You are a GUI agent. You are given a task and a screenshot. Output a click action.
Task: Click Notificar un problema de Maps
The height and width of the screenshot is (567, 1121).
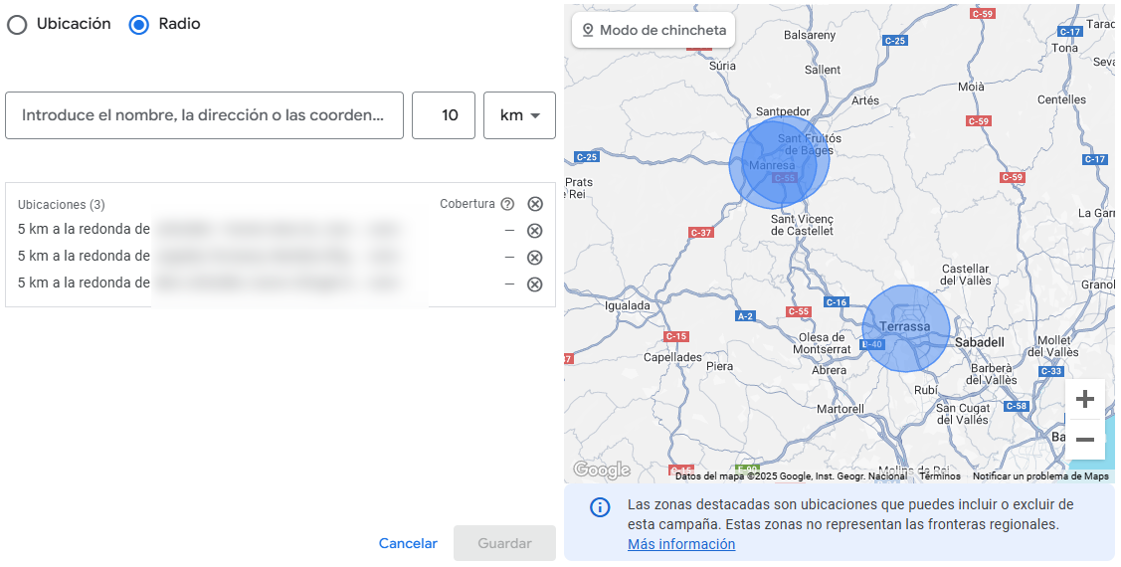click(1040, 476)
